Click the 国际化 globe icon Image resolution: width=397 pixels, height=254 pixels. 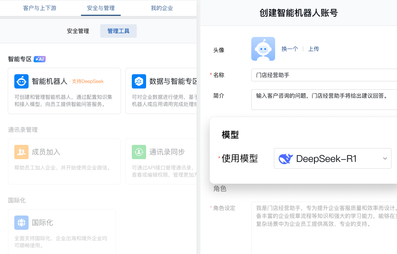pos(21,222)
